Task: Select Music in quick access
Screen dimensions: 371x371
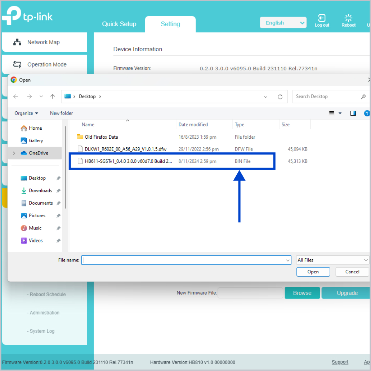Action: point(35,228)
